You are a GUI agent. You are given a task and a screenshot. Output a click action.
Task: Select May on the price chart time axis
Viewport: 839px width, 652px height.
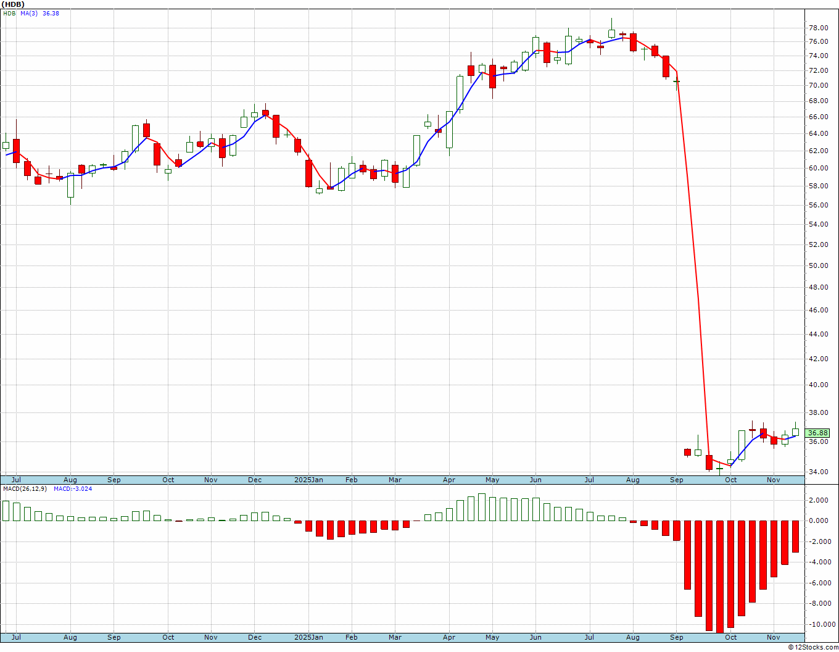click(492, 480)
